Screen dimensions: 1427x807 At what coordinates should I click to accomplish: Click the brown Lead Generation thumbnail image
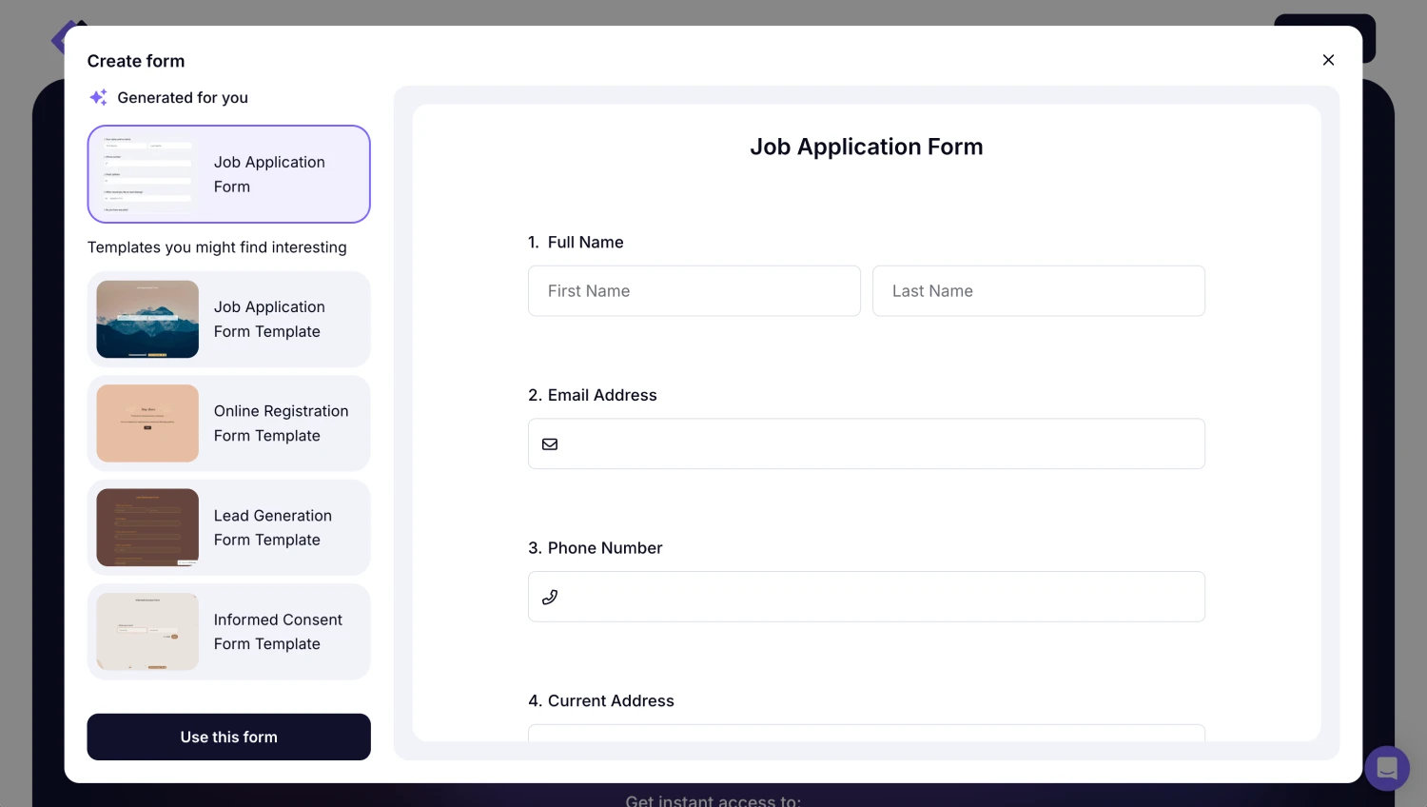[x=147, y=528]
